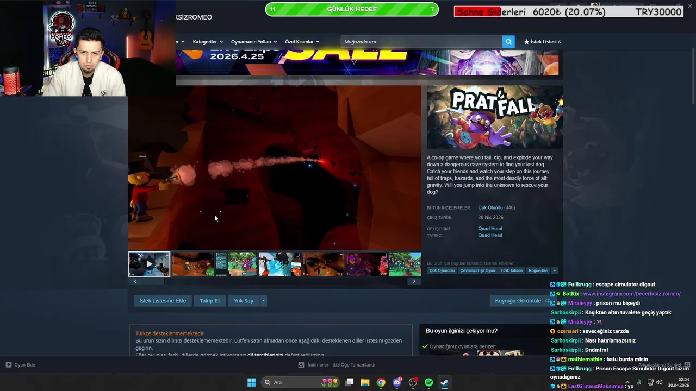The width and height of the screenshot is (696, 391).
Task: Open the Yok Say dropdown arrow
Action: tap(263, 301)
